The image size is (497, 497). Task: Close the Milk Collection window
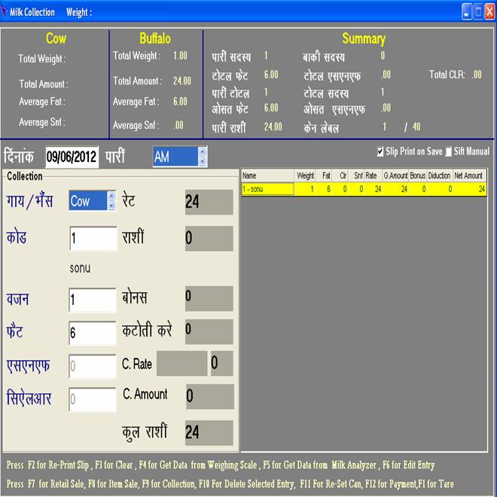(489, 11)
